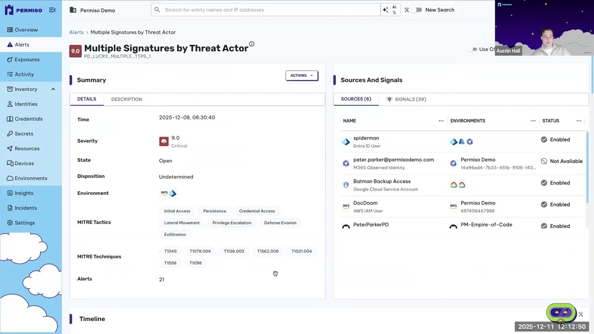
Task: Collapse the sidebar with the menu icon
Action: tap(52, 10)
